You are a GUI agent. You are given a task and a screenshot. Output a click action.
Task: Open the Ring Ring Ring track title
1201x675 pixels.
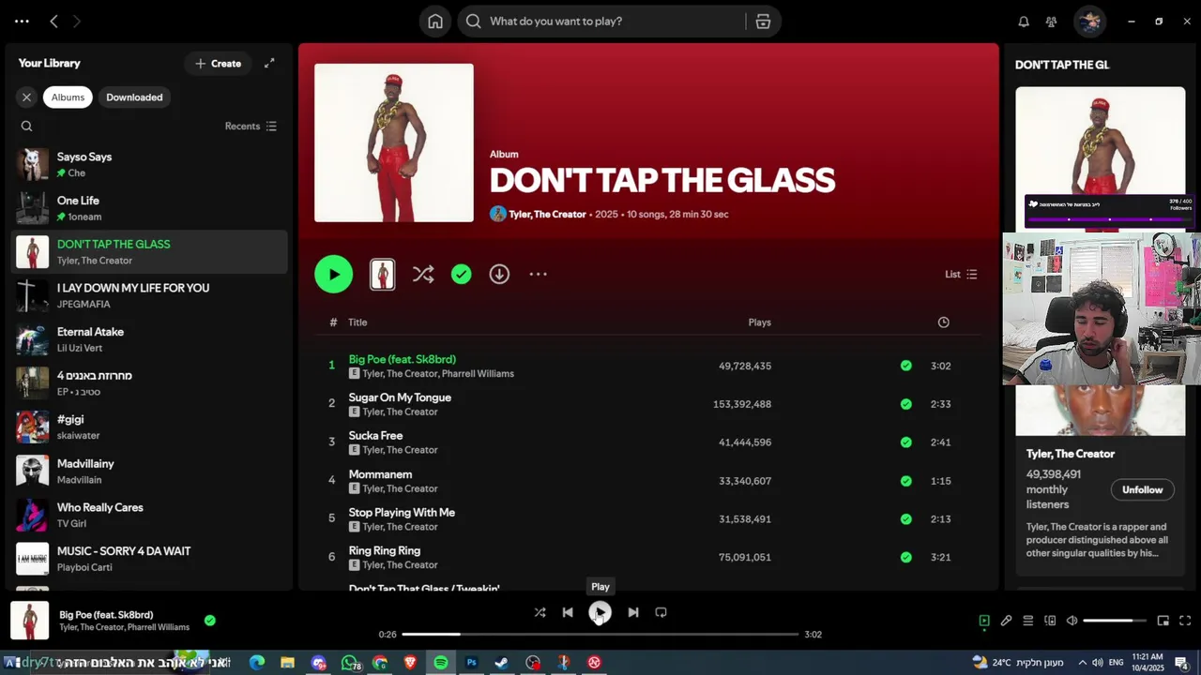tap(384, 550)
